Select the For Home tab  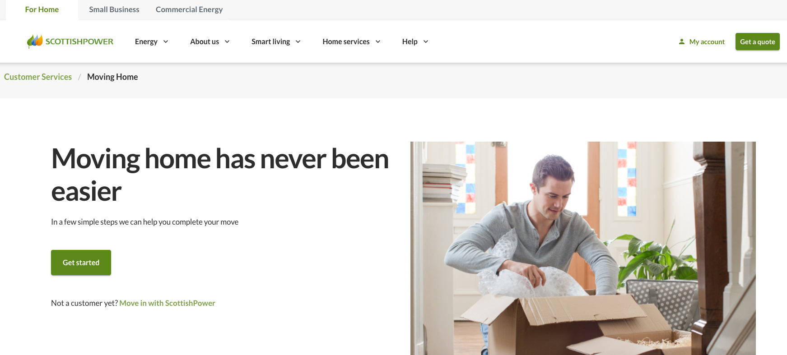42,9
